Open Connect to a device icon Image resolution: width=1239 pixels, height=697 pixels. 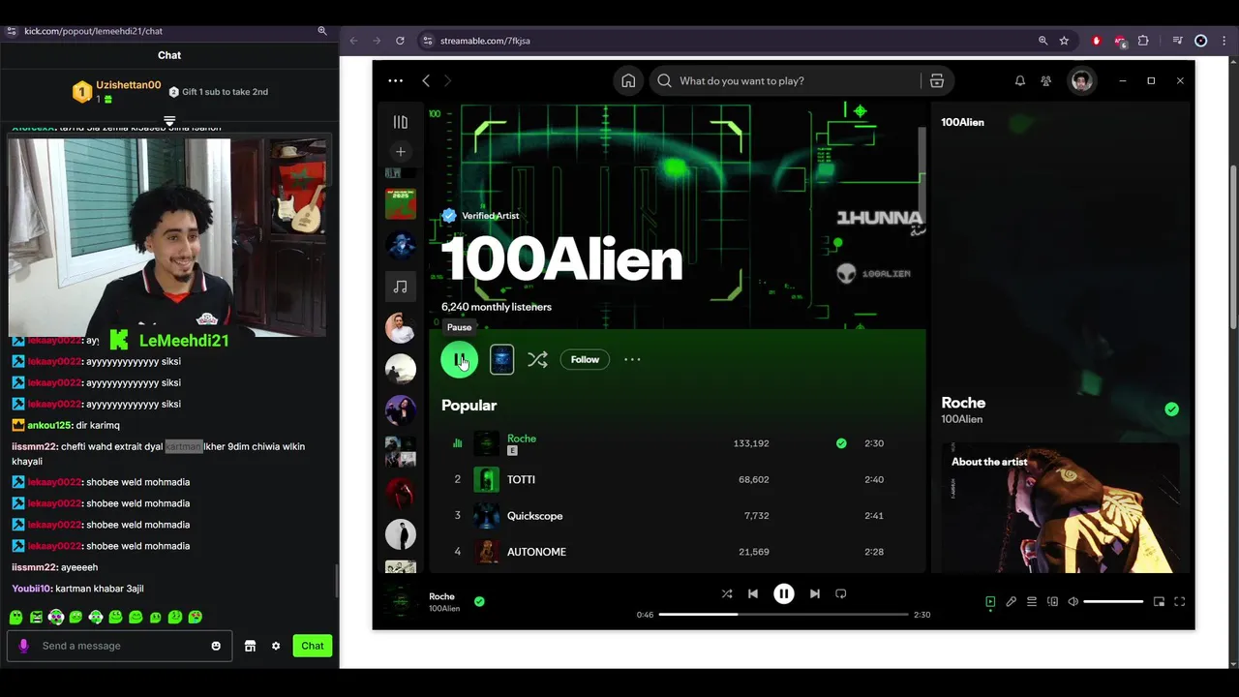[x=1052, y=602]
